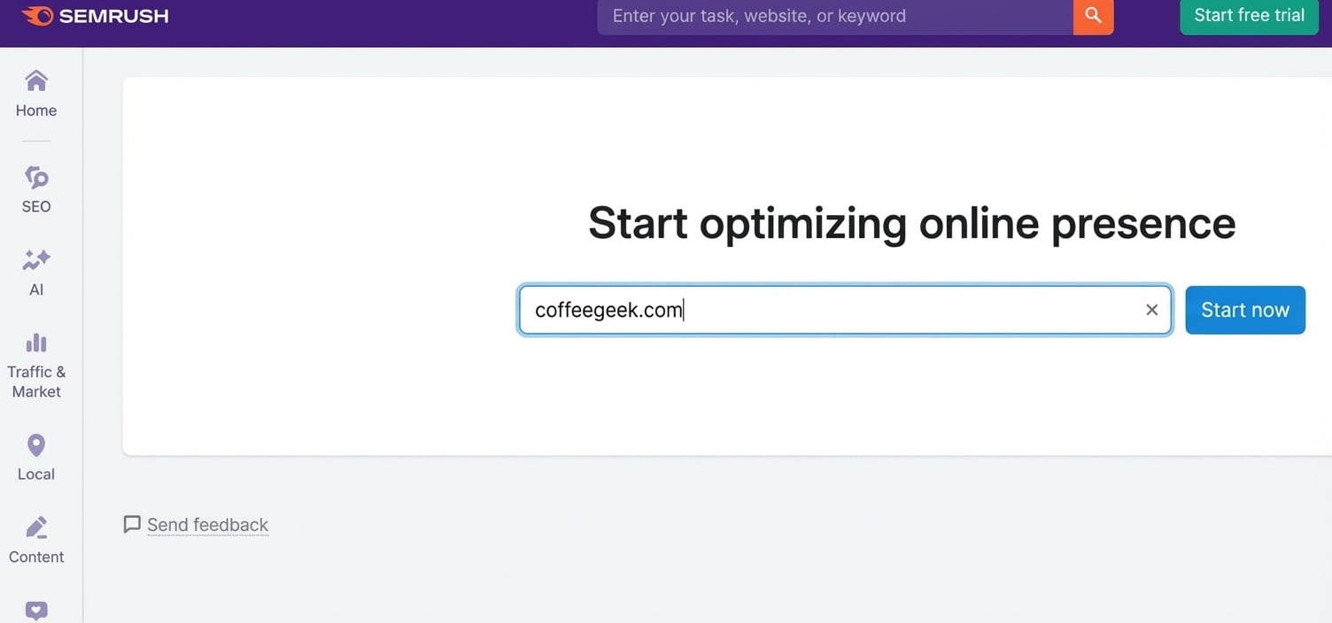Image resolution: width=1332 pixels, height=623 pixels.
Task: Open the Home icon in sidebar
Action: [x=36, y=81]
